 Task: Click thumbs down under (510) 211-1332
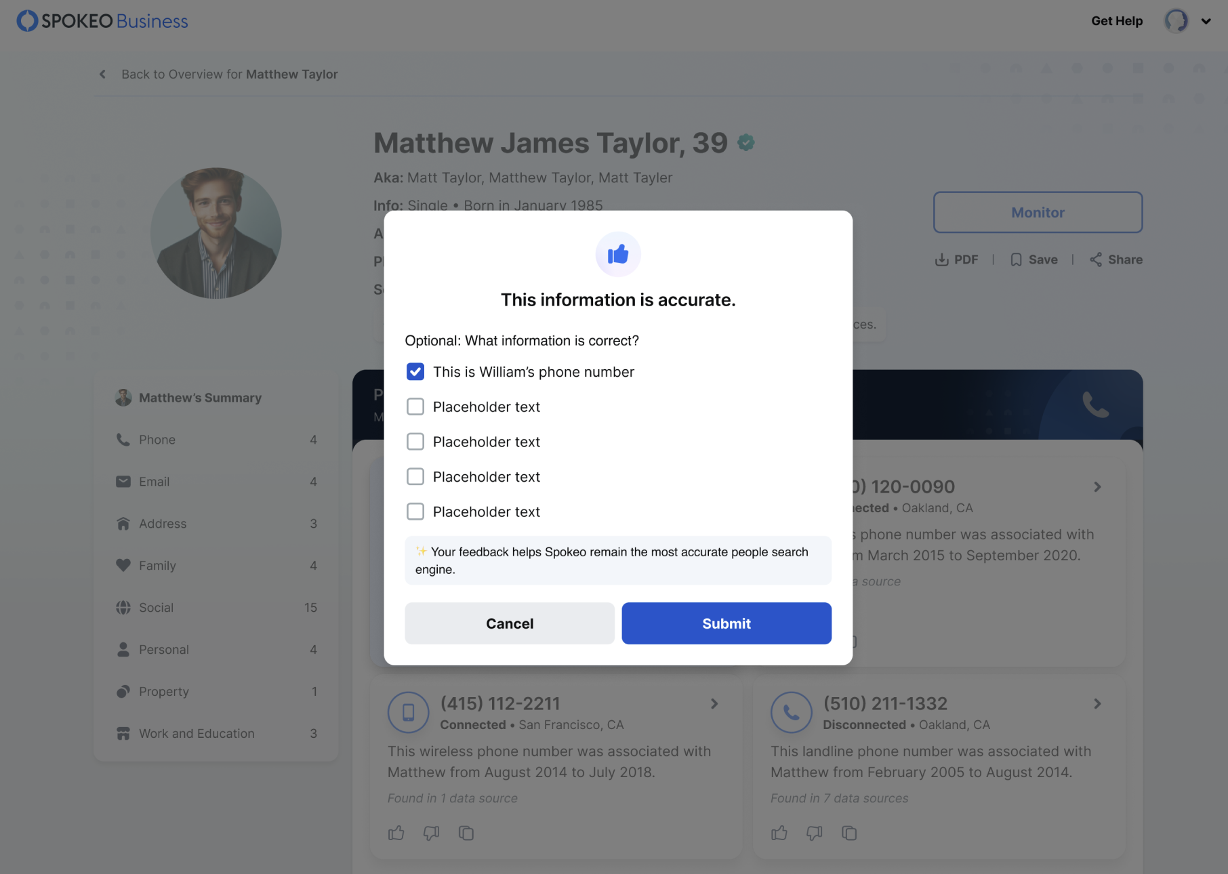[x=814, y=833]
